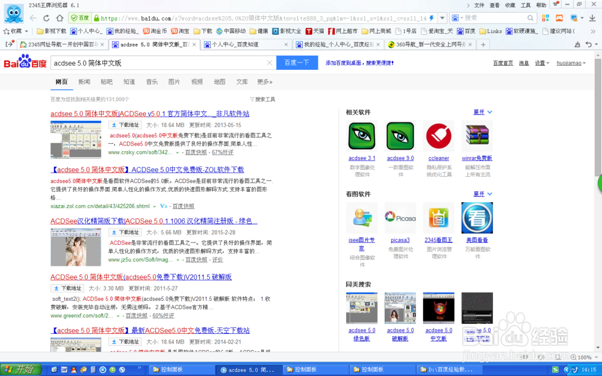The height and width of the screenshot is (376, 602).
Task: Open the colorful apps grid icon
Action: (x=545, y=18)
